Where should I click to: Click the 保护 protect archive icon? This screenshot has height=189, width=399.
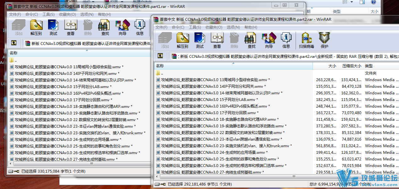pyautogui.click(x=324, y=40)
